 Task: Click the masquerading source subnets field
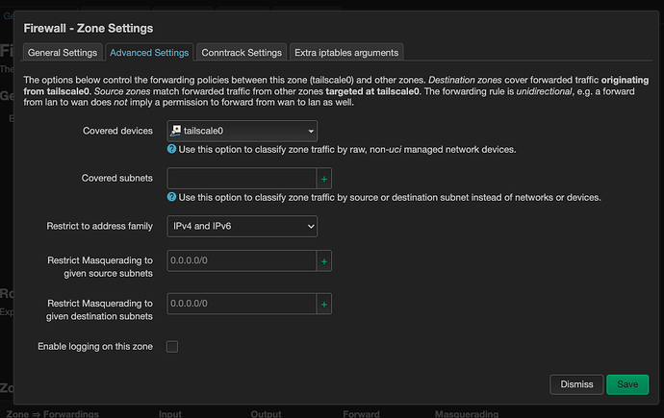[242, 260]
